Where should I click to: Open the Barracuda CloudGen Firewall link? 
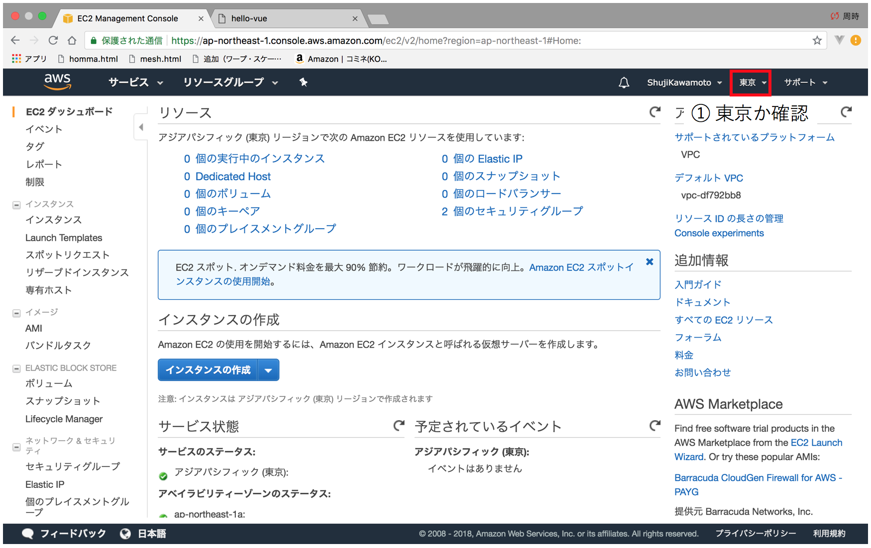click(x=758, y=484)
